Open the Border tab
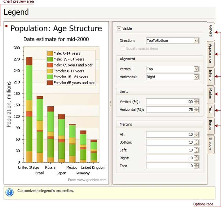221x207 pixels. tap(211, 126)
